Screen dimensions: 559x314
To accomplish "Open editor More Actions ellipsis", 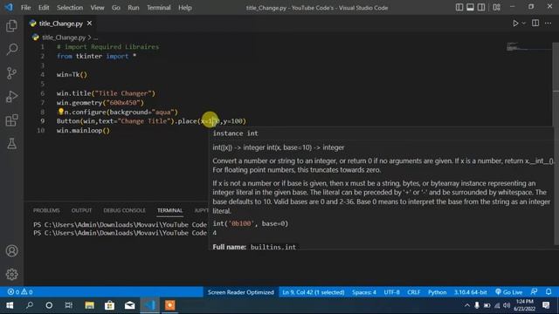I will [x=548, y=24].
